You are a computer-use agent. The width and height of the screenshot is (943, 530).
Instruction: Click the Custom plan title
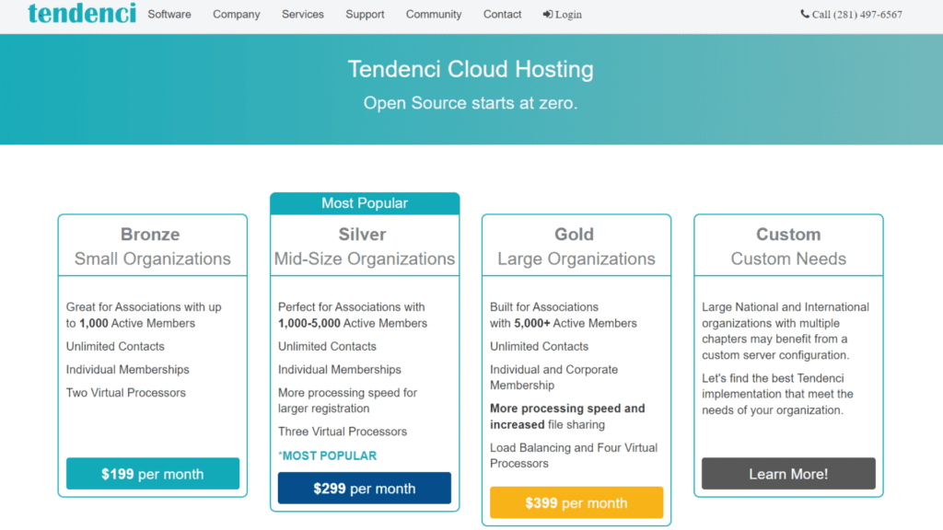coord(788,235)
